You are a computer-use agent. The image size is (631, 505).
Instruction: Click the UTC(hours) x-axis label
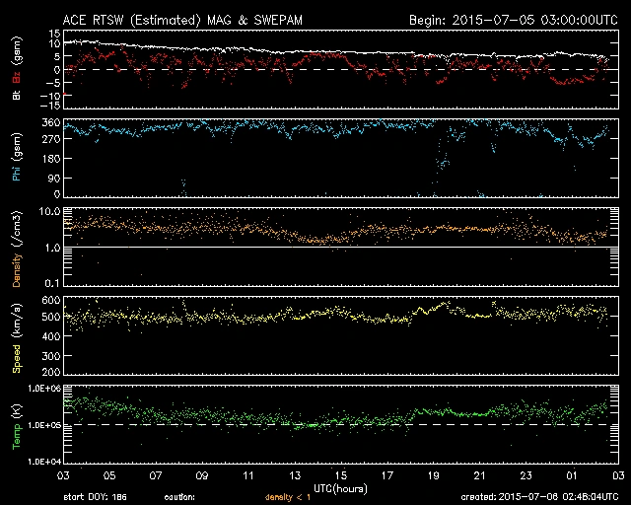[340, 487]
